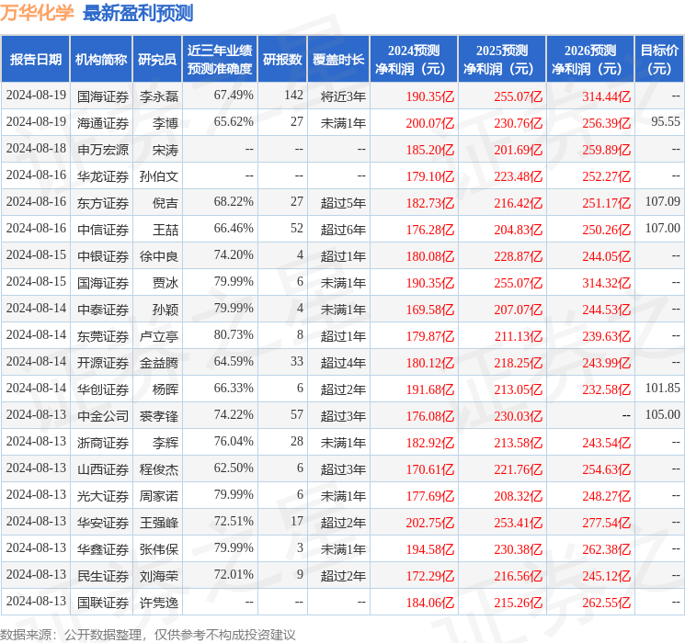
Task: Select the 海通证券 institution cell
Action: [x=103, y=123]
